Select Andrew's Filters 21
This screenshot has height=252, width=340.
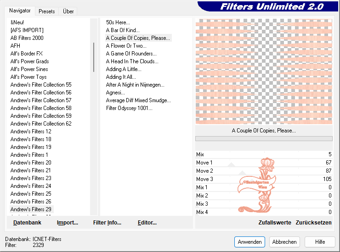click(31, 170)
